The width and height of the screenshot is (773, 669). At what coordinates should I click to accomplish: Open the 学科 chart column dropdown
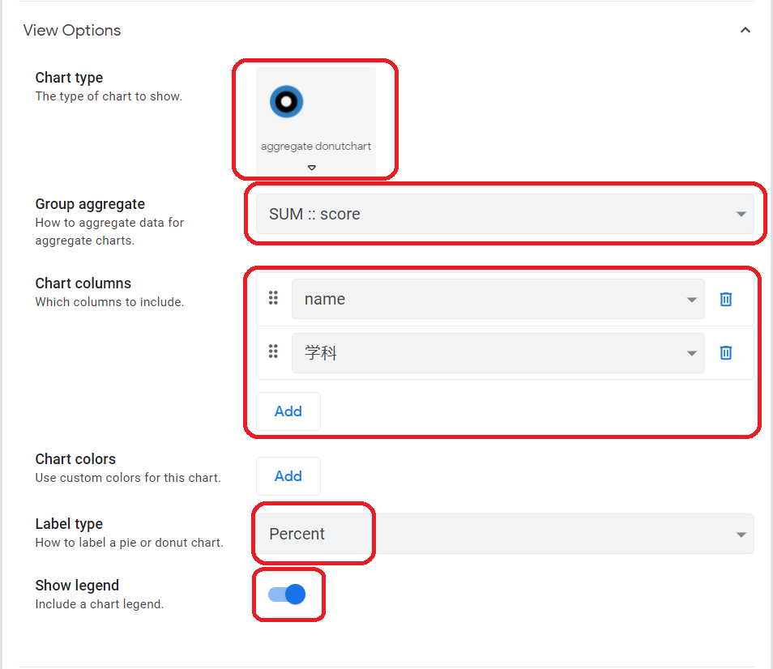pos(498,353)
